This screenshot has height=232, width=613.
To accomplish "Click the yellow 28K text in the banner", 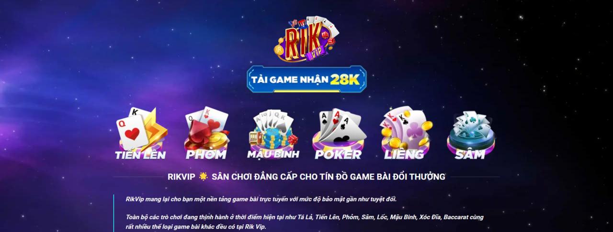I will pyautogui.click(x=345, y=79).
